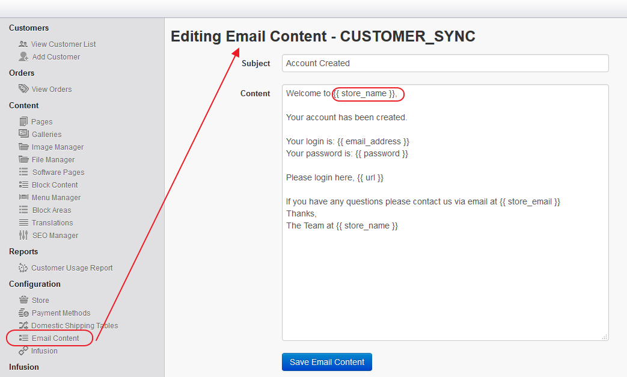Open Domestic Shipping Tables link
The image size is (627, 377).
(75, 326)
